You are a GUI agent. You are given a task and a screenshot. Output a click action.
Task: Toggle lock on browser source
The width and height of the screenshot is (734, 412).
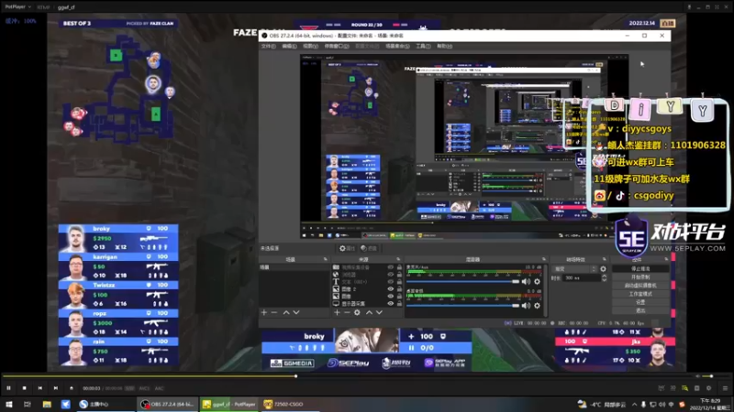point(399,275)
